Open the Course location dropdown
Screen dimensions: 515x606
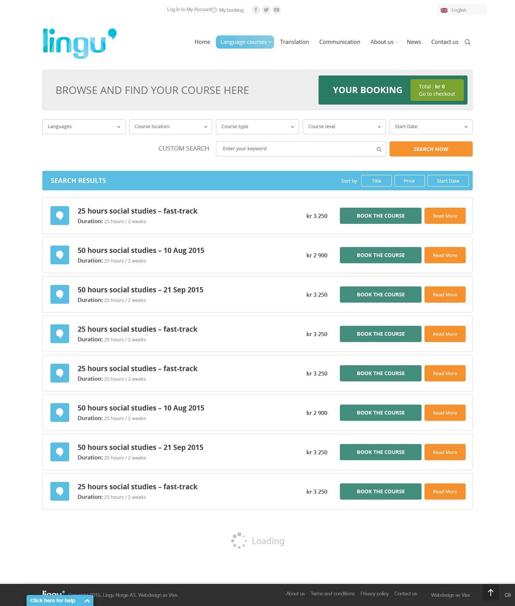[x=170, y=126]
